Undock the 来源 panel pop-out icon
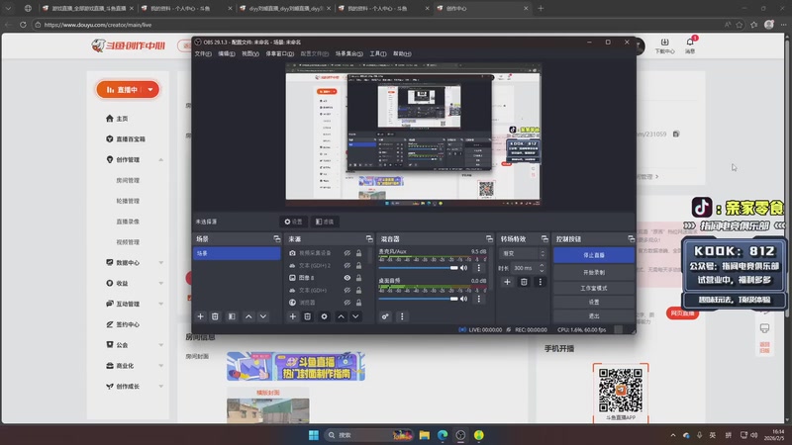This screenshot has width=792, height=445. [x=369, y=238]
